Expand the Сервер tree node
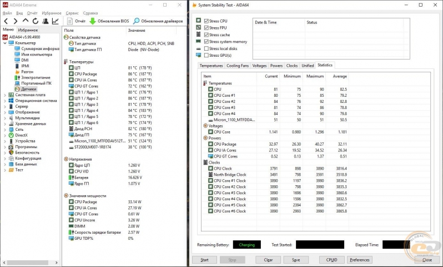The image size is (443, 267). point(5,106)
